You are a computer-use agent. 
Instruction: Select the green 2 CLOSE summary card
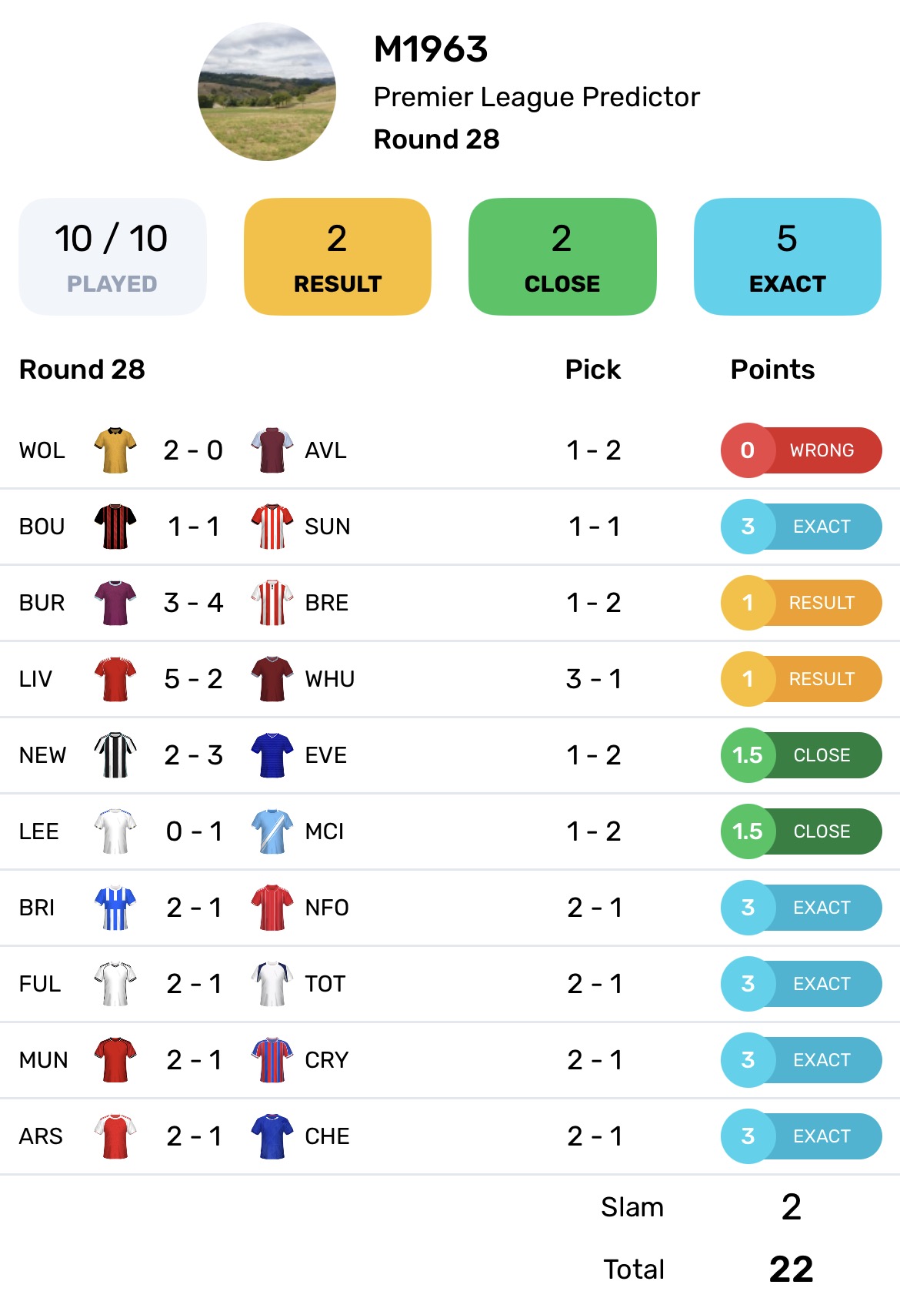point(562,256)
